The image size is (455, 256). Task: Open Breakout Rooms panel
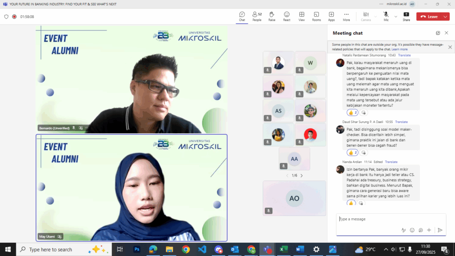[316, 16]
